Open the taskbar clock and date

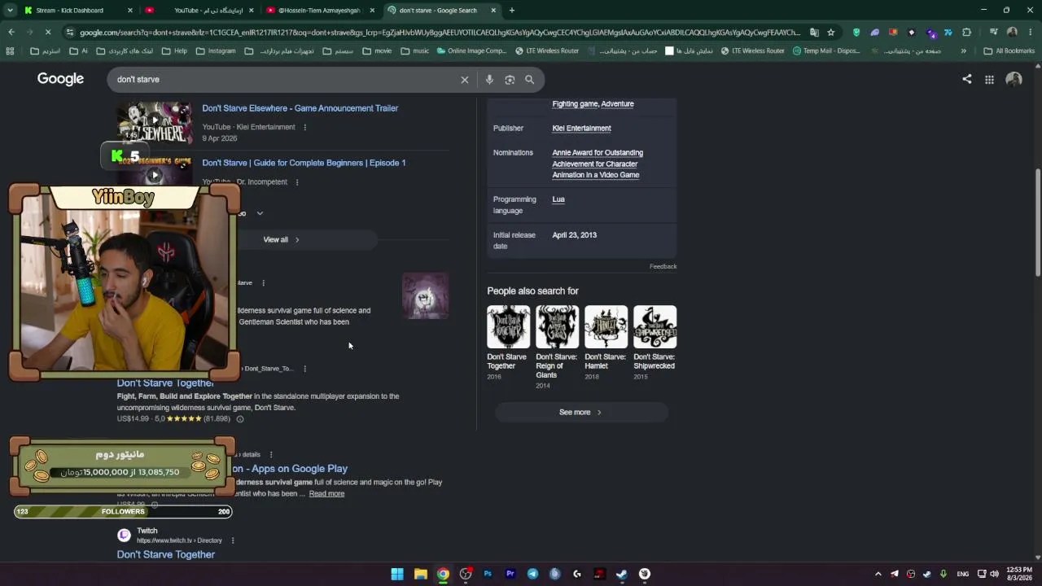(x=1019, y=574)
